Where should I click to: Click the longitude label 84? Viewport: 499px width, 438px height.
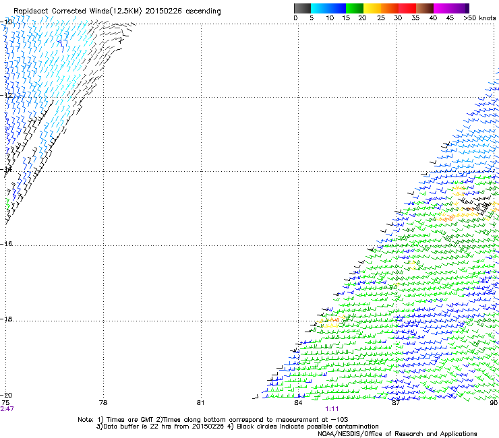pos(298,403)
